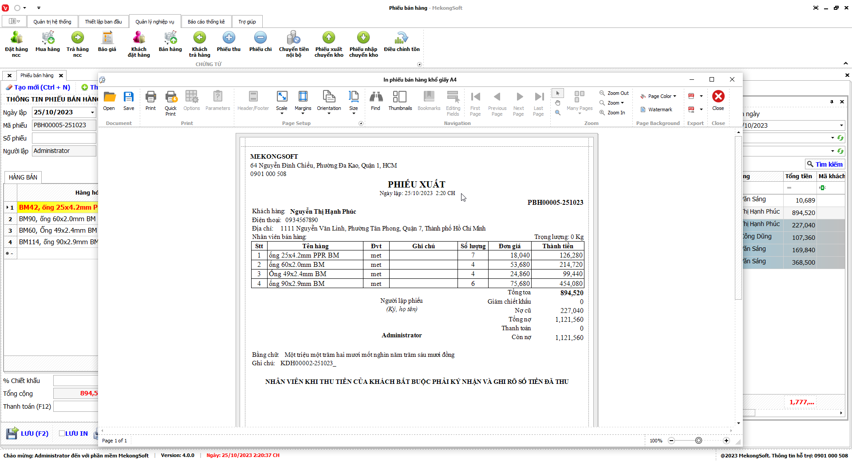The height and width of the screenshot is (461, 852).
Task: Click the zoom slider handle
Action: click(699, 441)
